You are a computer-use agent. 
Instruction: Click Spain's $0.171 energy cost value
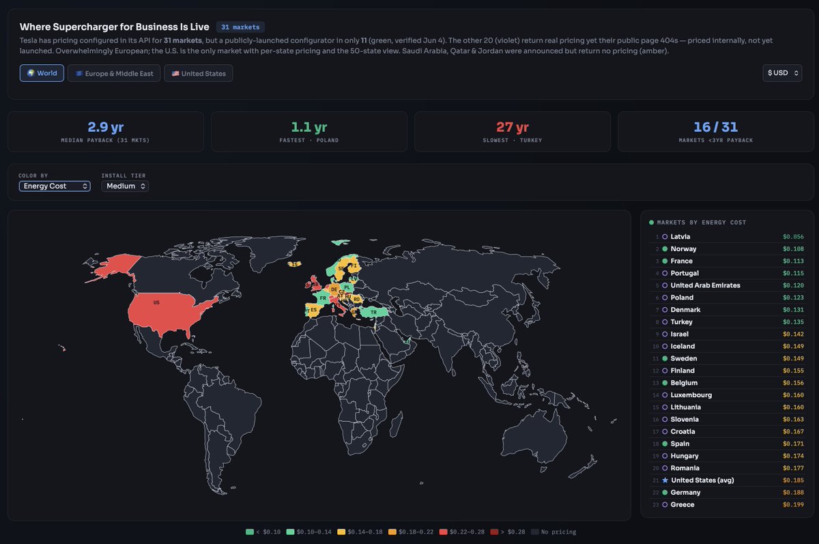coord(794,444)
